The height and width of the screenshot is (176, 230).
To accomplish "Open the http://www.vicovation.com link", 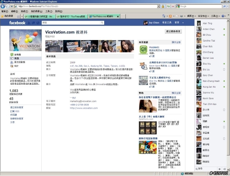I will point(84,108).
